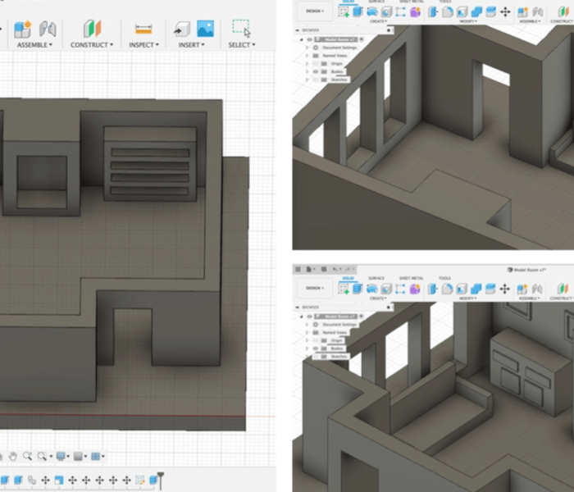Image resolution: width=574 pixels, height=492 pixels.
Task: Switch to SURFACE tab in top-right panel
Action: (x=375, y=2)
